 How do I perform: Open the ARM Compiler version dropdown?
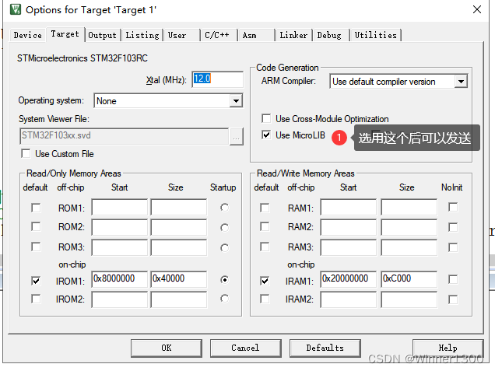click(x=461, y=82)
